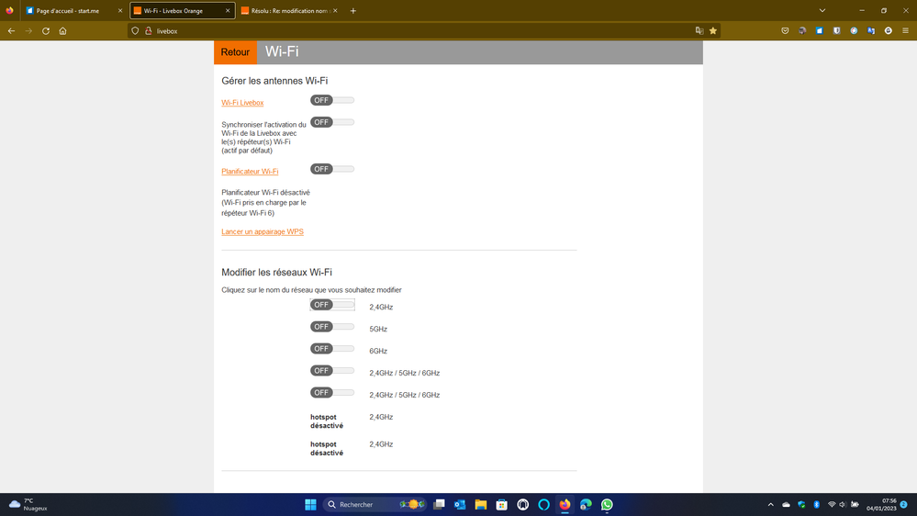Show hidden system tray icons
The image size is (917, 516).
770,504
